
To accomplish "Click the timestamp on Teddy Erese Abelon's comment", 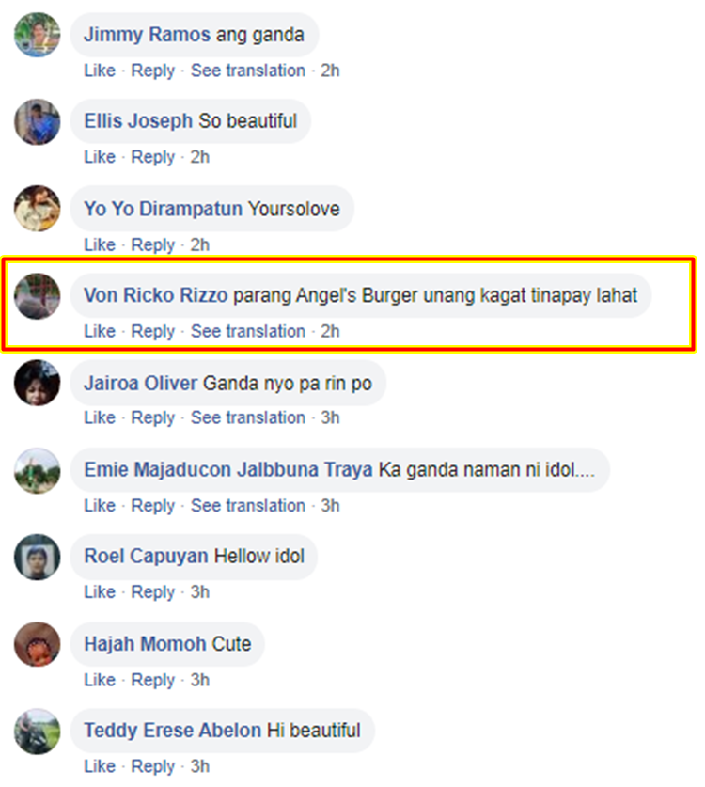I will [x=199, y=766].
